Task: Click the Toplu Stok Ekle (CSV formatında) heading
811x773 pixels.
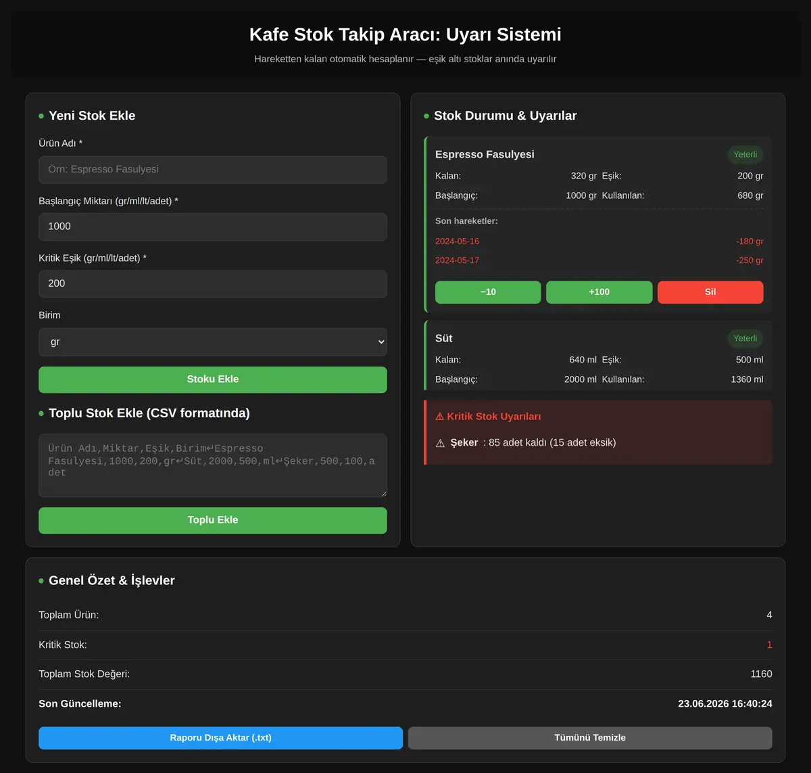Action: pyautogui.click(x=149, y=413)
